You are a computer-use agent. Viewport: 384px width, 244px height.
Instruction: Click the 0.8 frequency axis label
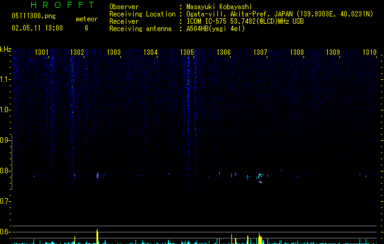pos(5,171)
